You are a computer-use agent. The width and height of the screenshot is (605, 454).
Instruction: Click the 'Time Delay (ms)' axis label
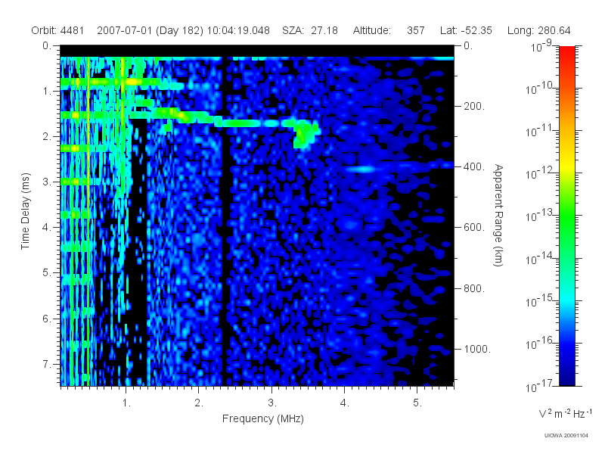tap(25, 211)
